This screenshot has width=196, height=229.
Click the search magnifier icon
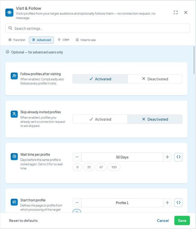coord(10,28)
